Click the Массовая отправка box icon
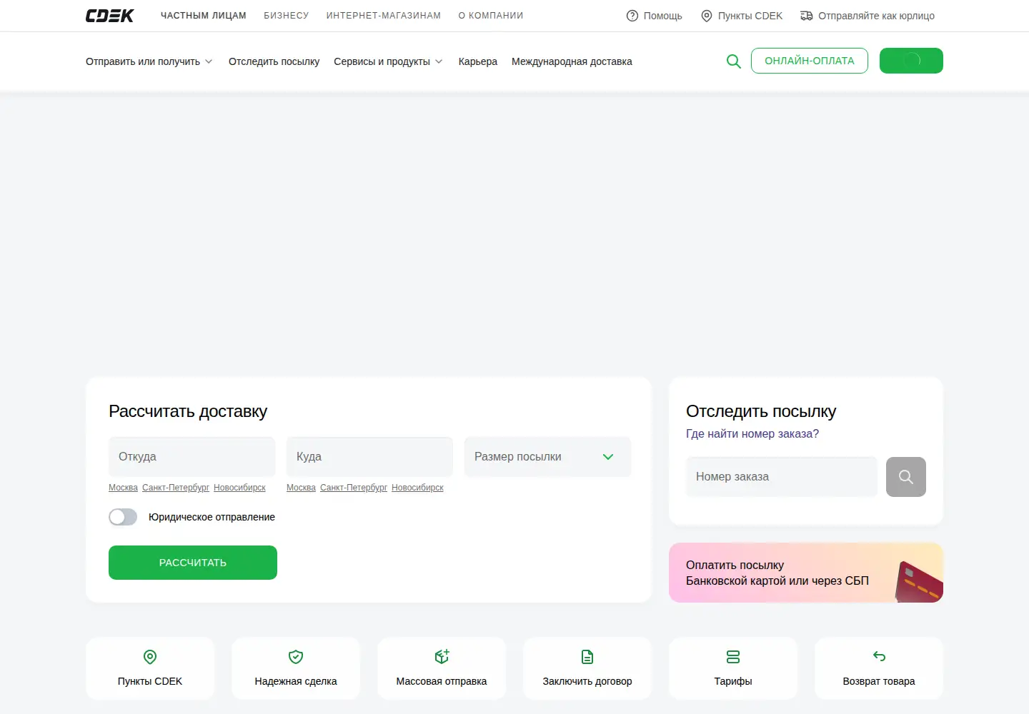This screenshot has width=1029, height=714. (x=442, y=657)
